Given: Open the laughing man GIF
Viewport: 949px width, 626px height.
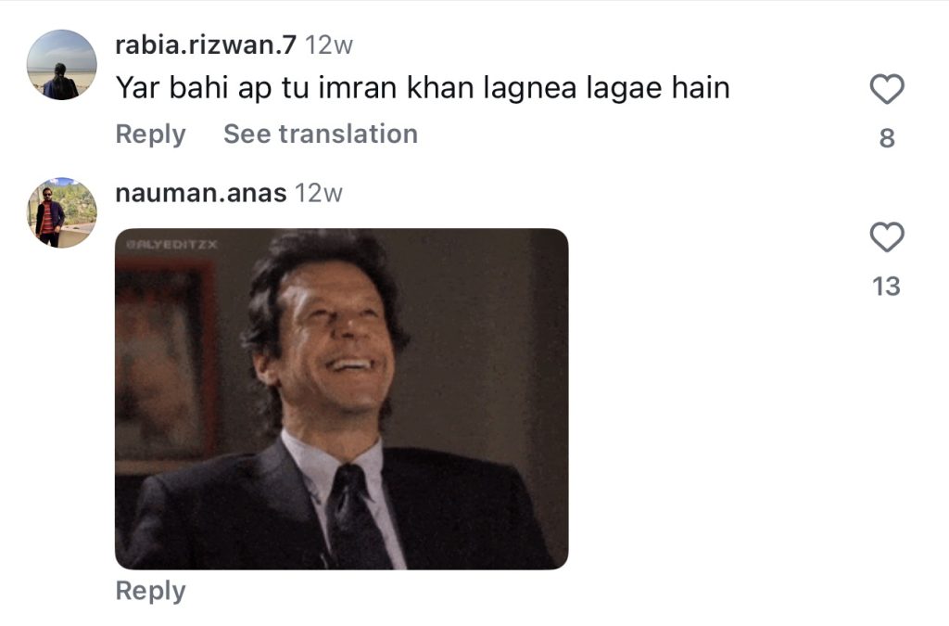Looking at the screenshot, I should [341, 399].
